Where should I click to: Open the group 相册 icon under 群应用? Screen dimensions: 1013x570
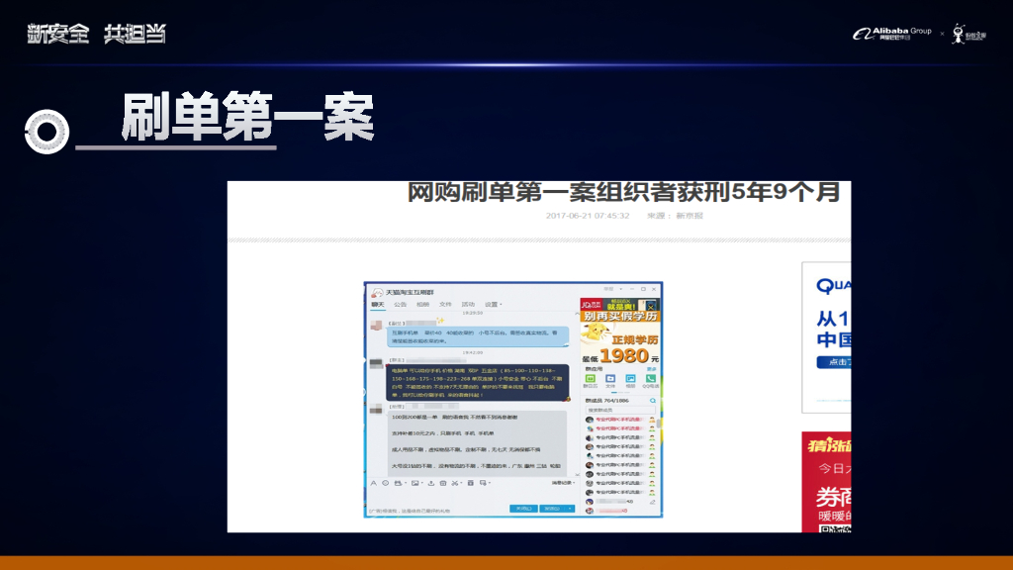click(x=631, y=379)
